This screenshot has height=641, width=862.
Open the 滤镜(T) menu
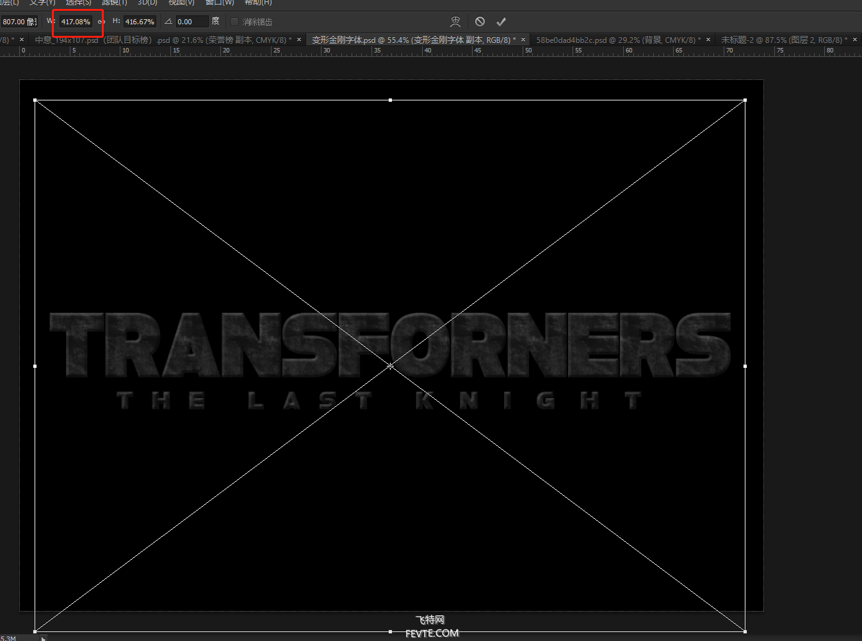click(115, 3)
